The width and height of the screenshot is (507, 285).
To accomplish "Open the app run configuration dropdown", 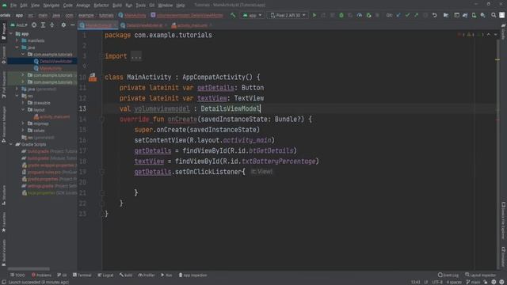I will (252, 15).
